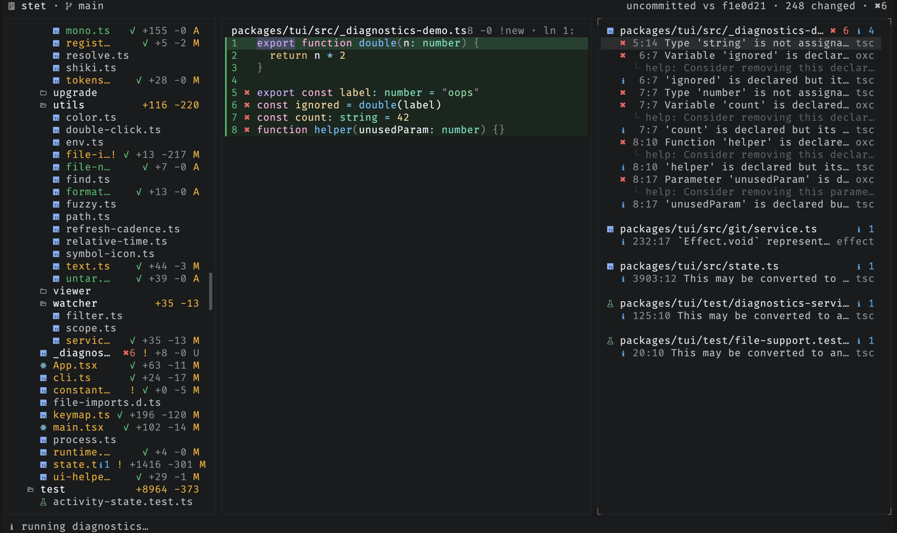Click the blue i1 badge on the state.ts tree row
897x533 pixels.
point(104,465)
